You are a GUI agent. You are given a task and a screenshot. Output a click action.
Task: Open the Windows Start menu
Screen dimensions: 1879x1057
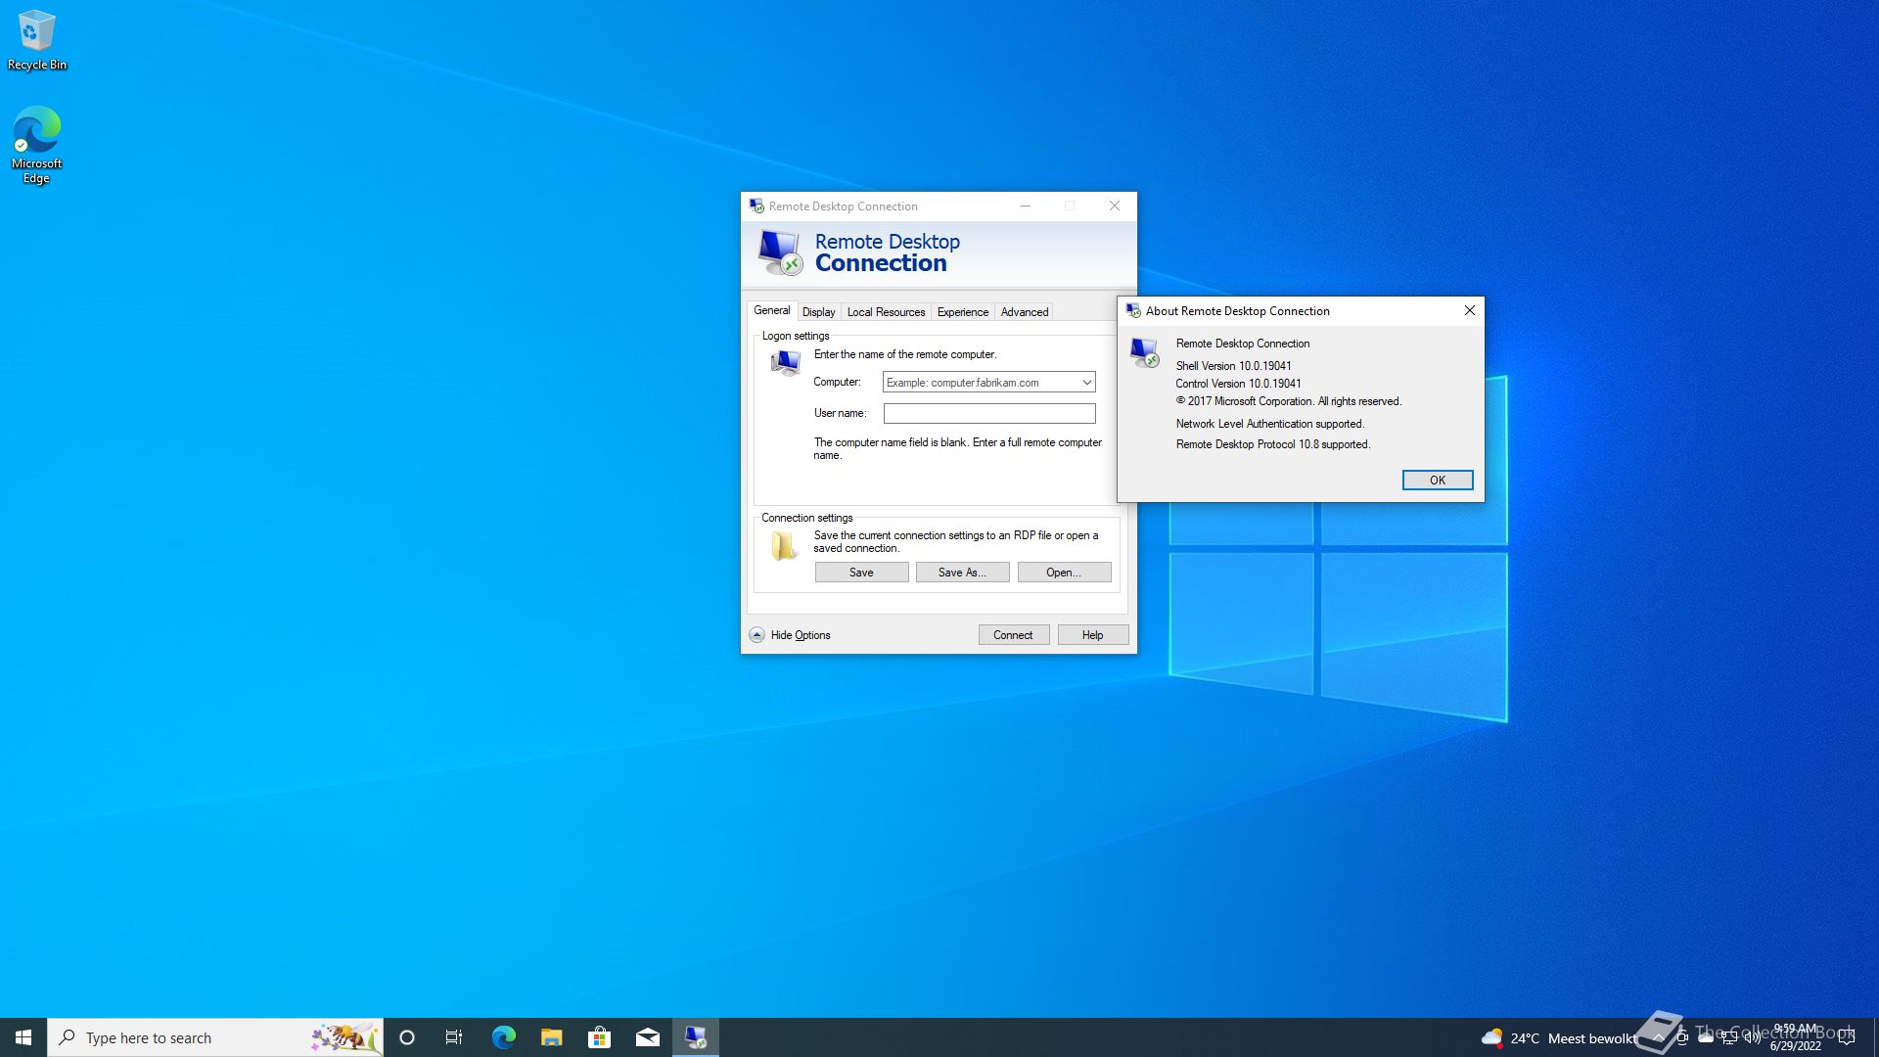coord(23,1037)
